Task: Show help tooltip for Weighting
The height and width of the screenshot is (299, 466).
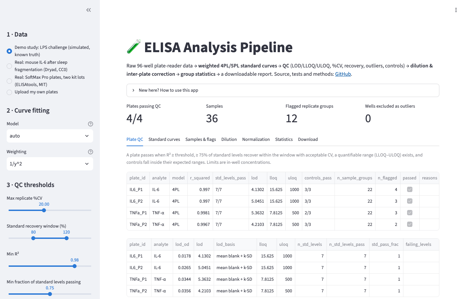Action: click(91, 152)
